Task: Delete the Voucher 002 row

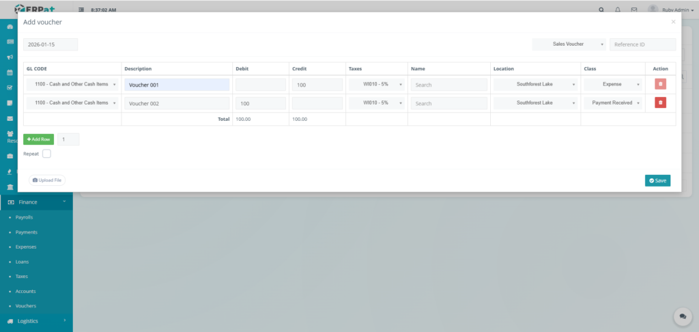Action: tap(660, 103)
